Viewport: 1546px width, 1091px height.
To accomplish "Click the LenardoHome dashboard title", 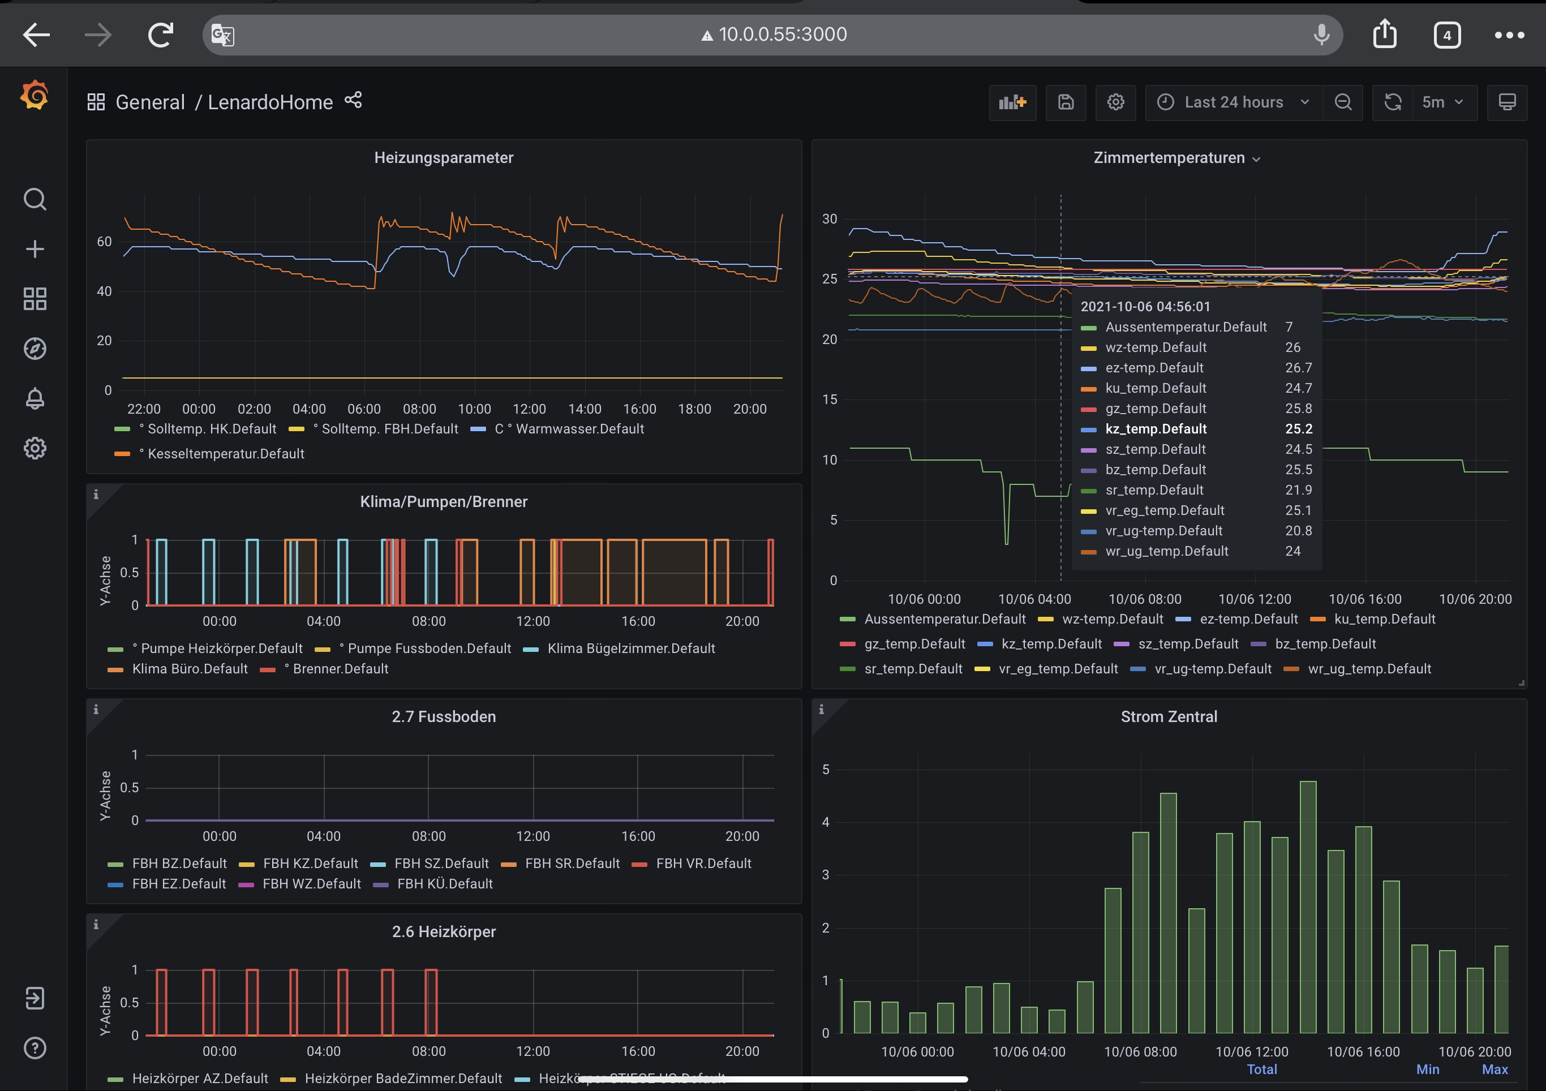I will (270, 102).
